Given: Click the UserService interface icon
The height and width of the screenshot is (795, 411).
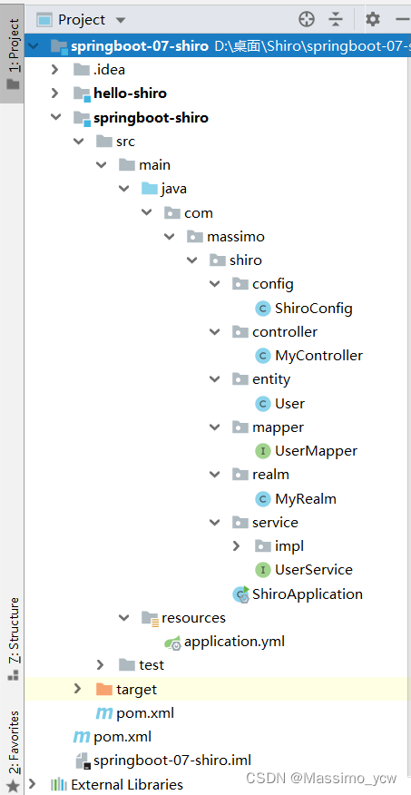Looking at the screenshot, I should click(x=262, y=570).
